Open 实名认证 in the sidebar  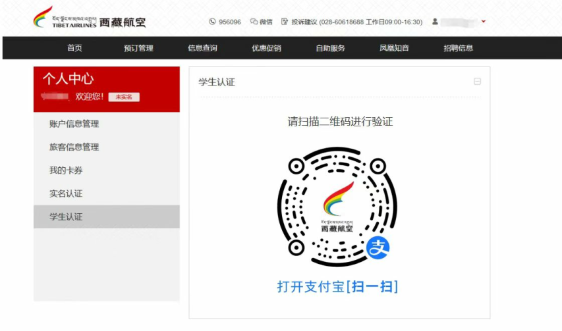(107, 193)
